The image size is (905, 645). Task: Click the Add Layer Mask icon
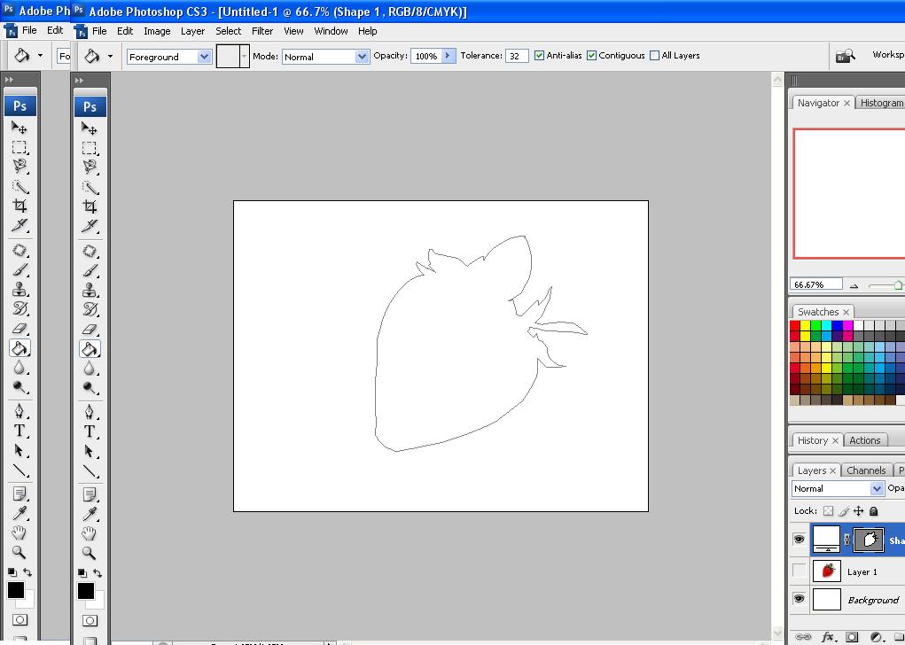click(x=852, y=636)
